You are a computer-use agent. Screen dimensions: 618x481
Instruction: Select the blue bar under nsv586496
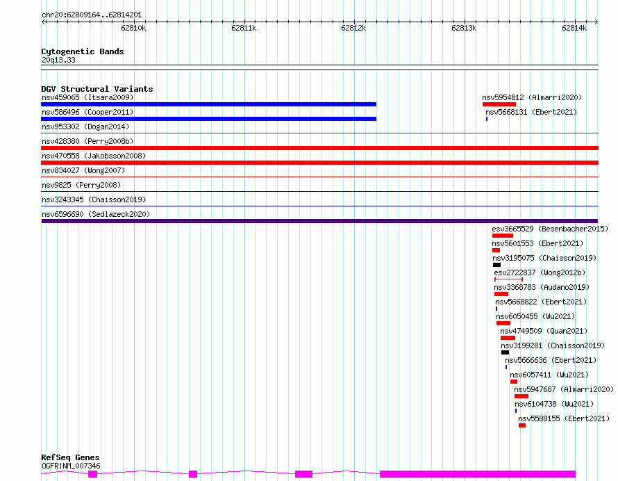coord(209,119)
